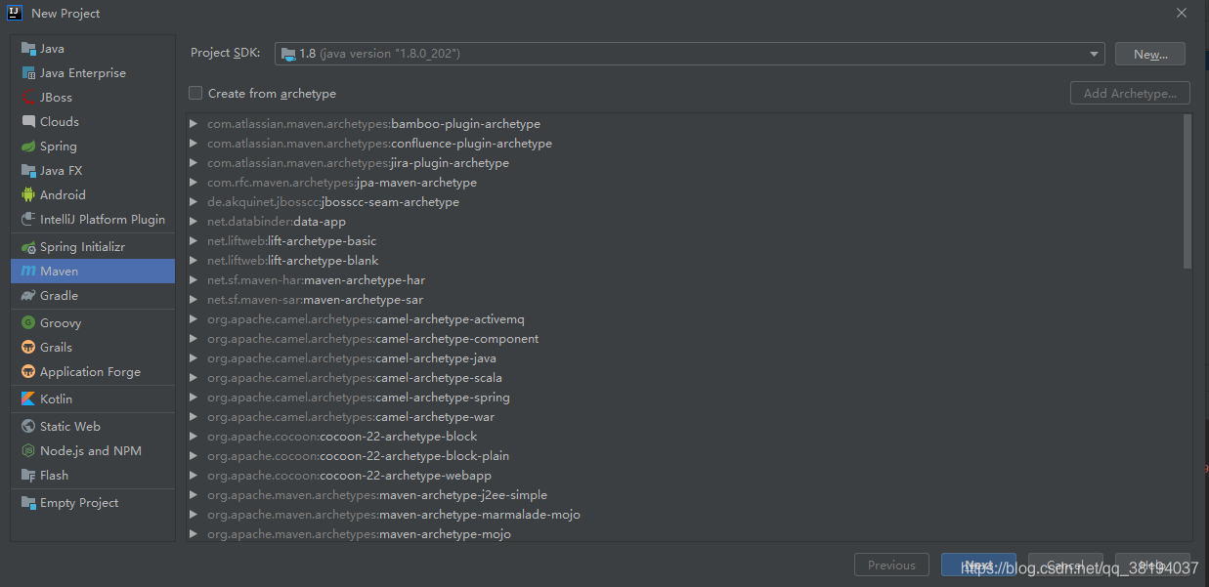This screenshot has width=1209, height=587.
Task: Expand camel-archetype-activemq node
Action: [194, 319]
